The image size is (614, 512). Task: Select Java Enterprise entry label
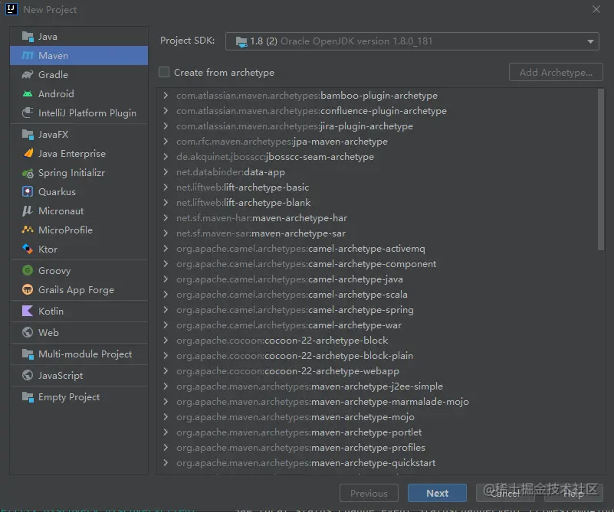click(72, 154)
